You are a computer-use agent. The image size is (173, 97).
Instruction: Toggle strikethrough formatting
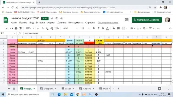point(103,28)
